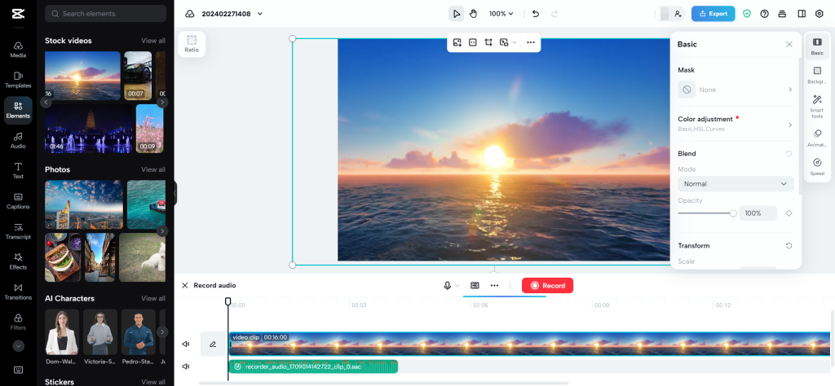The image size is (835, 386).
Task: Open the Filters panel
Action: pos(18,322)
